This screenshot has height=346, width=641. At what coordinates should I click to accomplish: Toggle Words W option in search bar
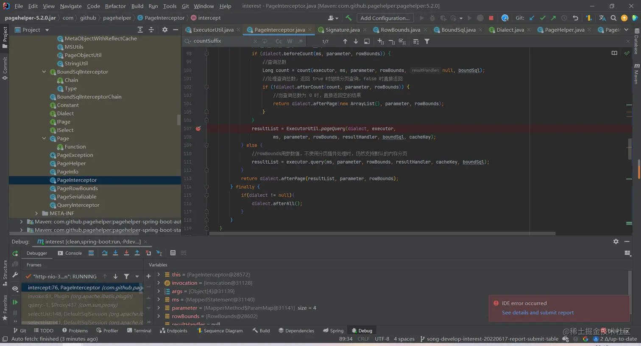pos(290,41)
